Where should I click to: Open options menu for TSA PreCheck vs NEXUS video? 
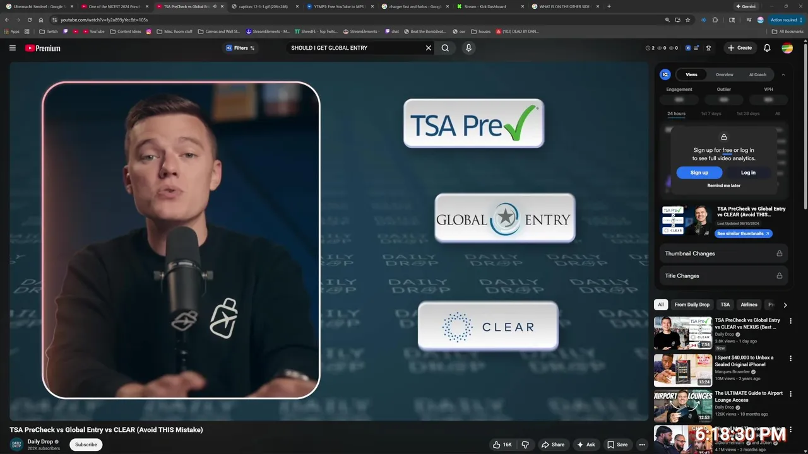point(790,321)
